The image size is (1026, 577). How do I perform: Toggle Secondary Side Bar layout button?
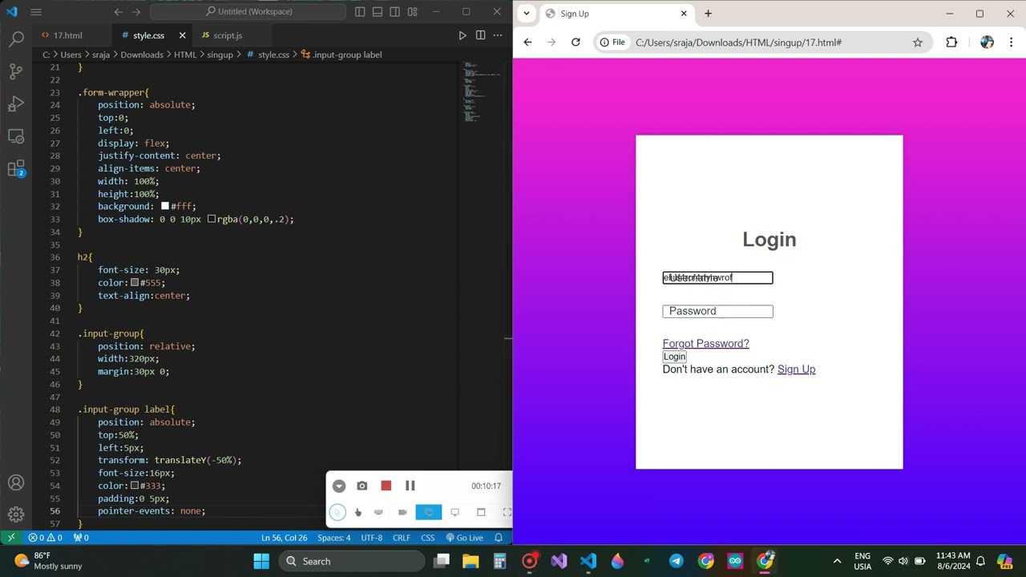[x=395, y=12]
